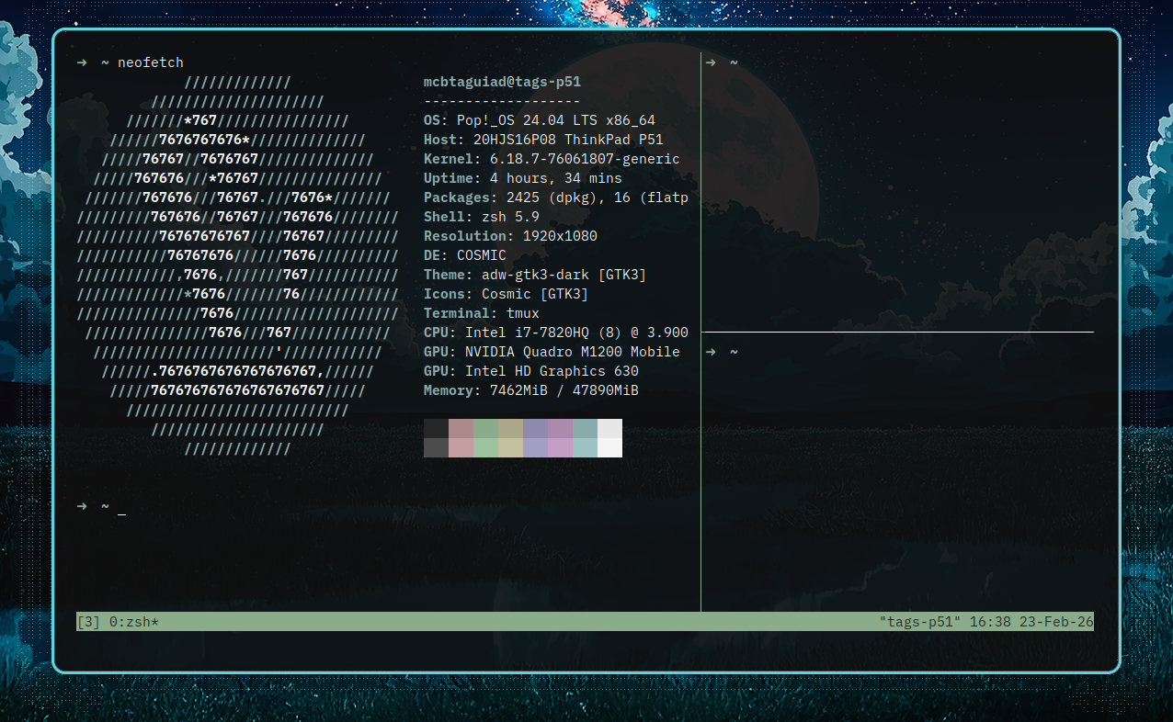Click the bright white swatch in the bottom palette row
This screenshot has height=722, width=1173.
(609, 447)
